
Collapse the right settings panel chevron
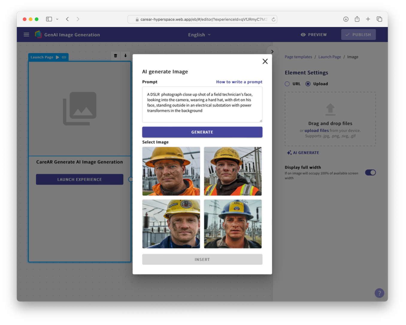click(x=272, y=52)
